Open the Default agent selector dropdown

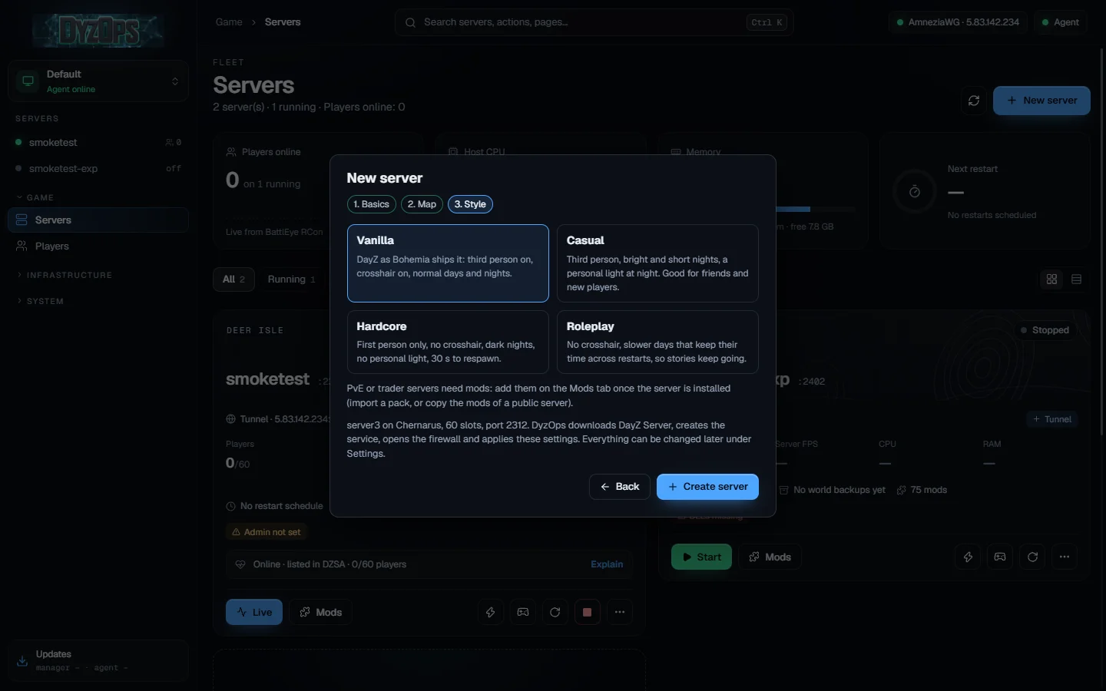(x=98, y=81)
